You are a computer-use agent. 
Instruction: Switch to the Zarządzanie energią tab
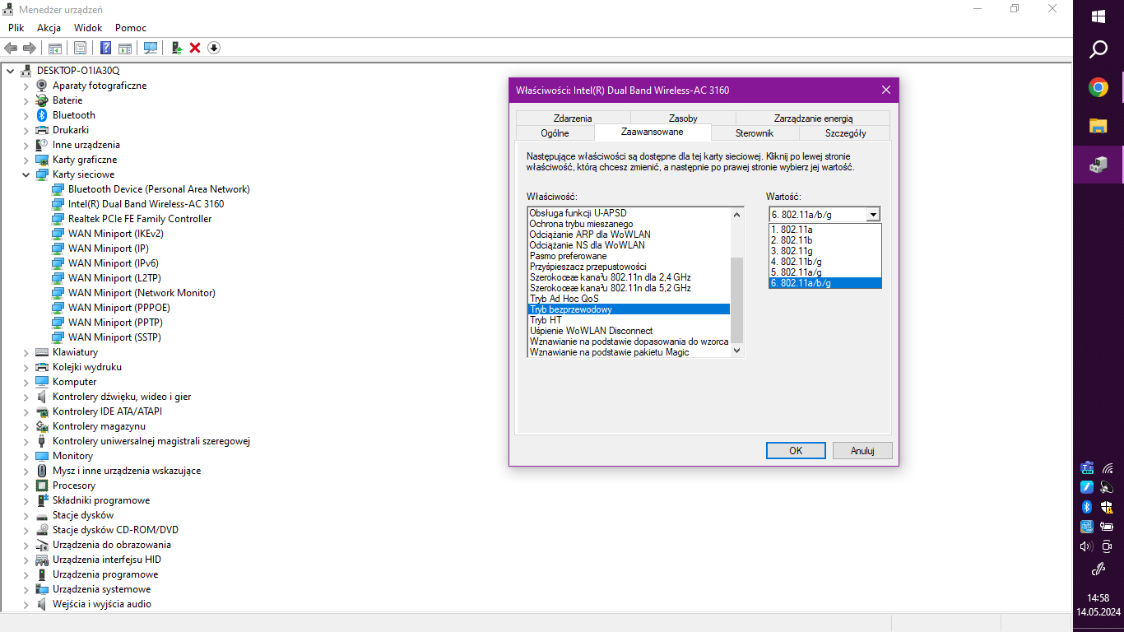coord(813,118)
